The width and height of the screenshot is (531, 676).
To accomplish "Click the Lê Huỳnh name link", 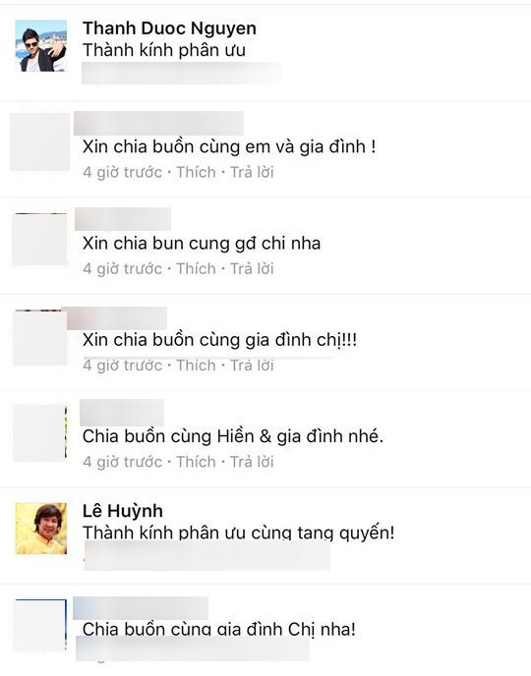I will coord(123,511).
